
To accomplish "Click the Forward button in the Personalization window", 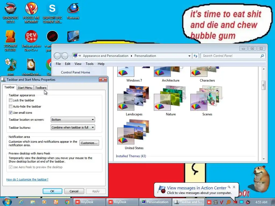I will (65, 56).
